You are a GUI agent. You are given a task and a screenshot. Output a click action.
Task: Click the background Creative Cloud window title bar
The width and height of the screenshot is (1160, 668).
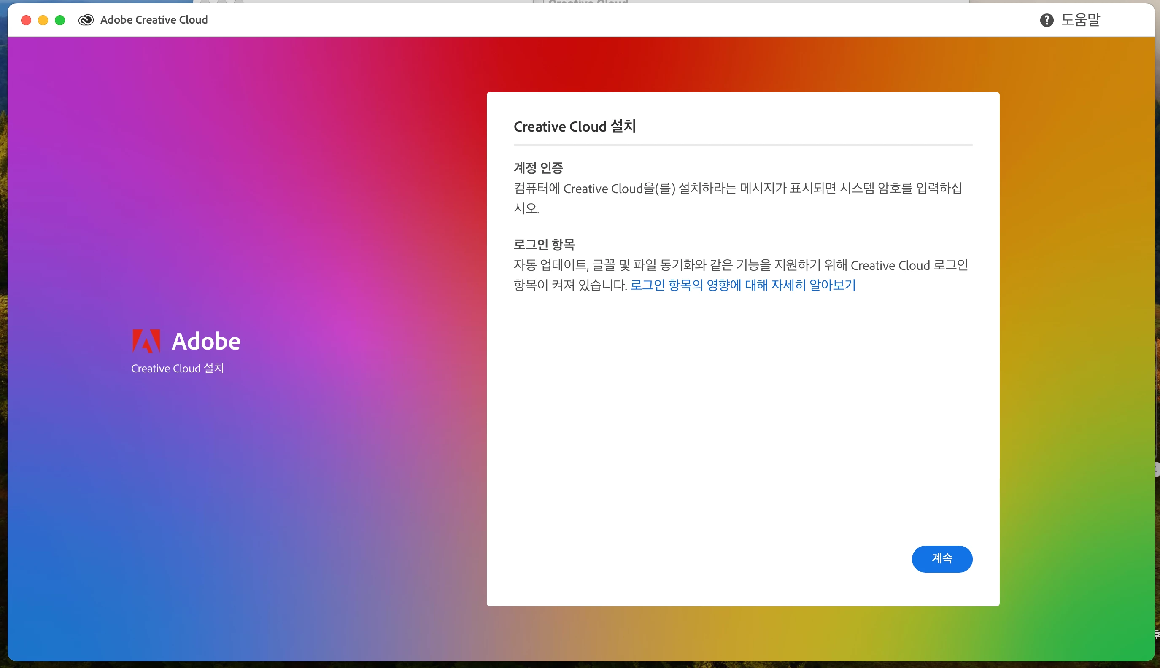588,1
